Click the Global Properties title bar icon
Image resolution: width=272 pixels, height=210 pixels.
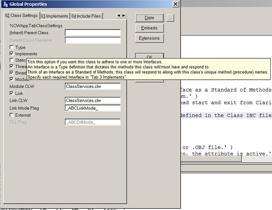(5, 4)
